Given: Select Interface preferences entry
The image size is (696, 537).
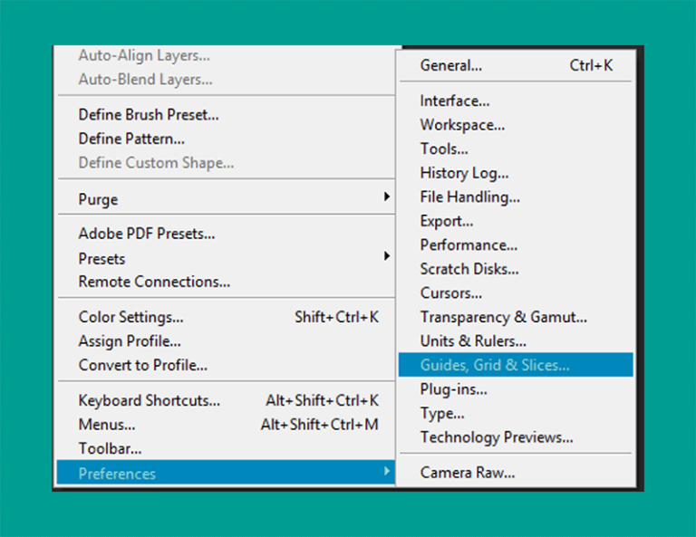Looking at the screenshot, I should (x=516, y=101).
